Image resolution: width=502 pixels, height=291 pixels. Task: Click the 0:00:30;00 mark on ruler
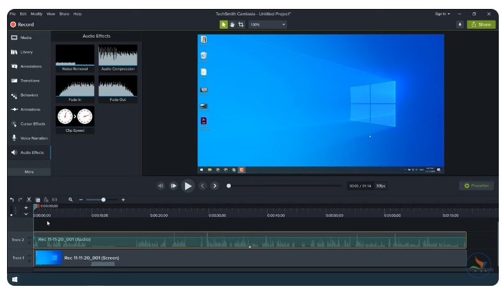point(217,216)
